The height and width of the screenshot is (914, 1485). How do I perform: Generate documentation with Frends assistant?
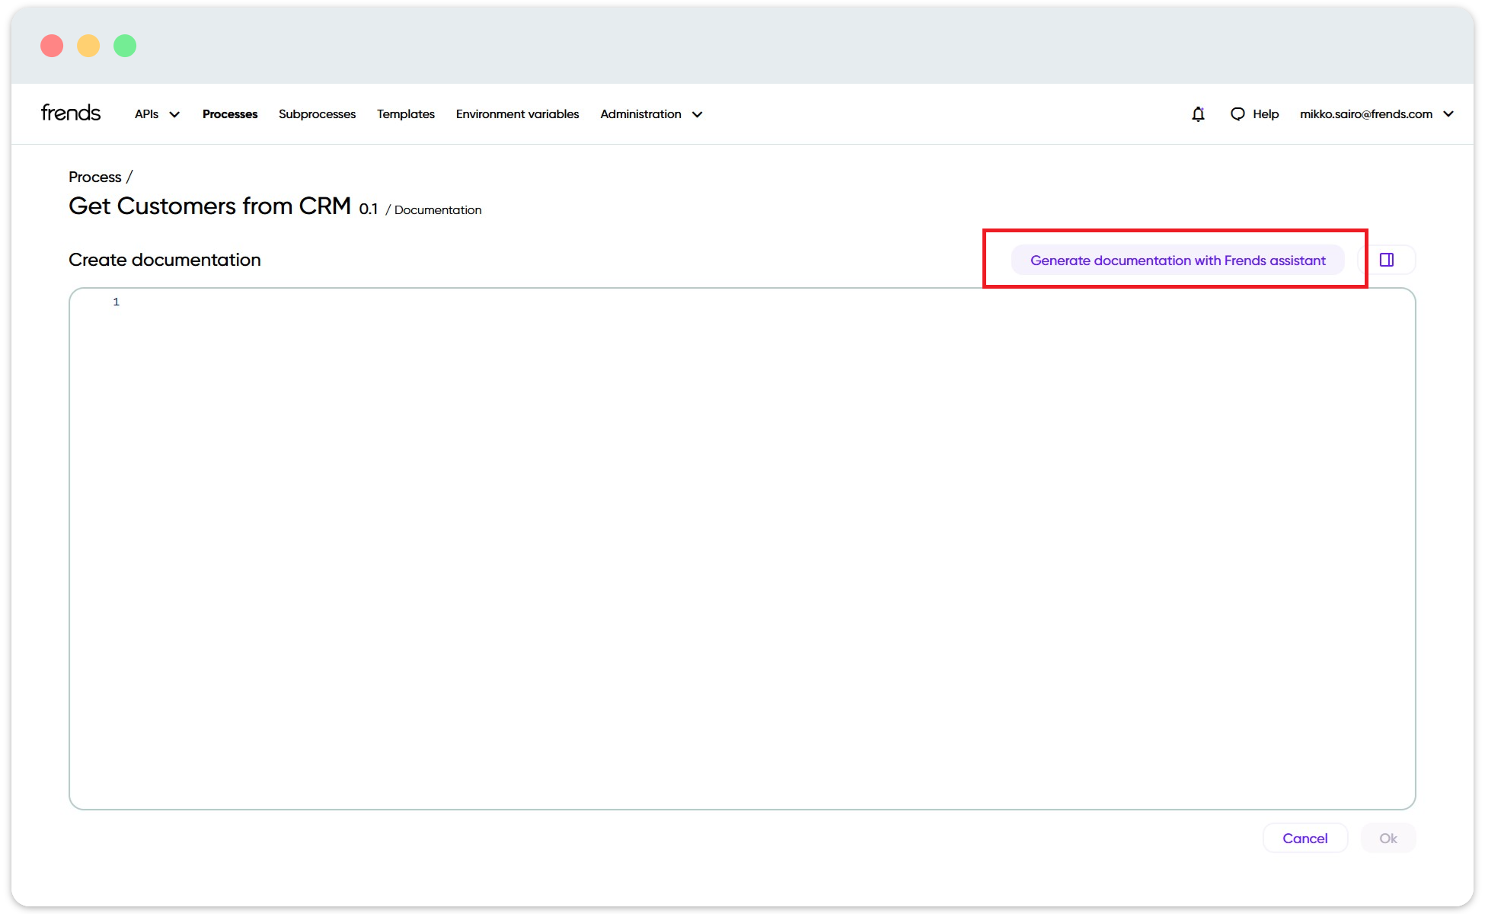tap(1177, 260)
